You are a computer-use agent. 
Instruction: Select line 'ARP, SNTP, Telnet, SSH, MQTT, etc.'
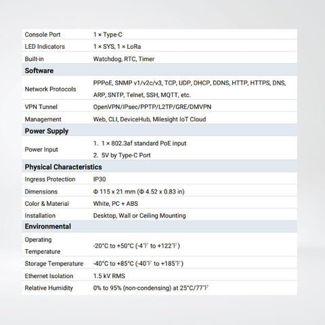click(142, 95)
